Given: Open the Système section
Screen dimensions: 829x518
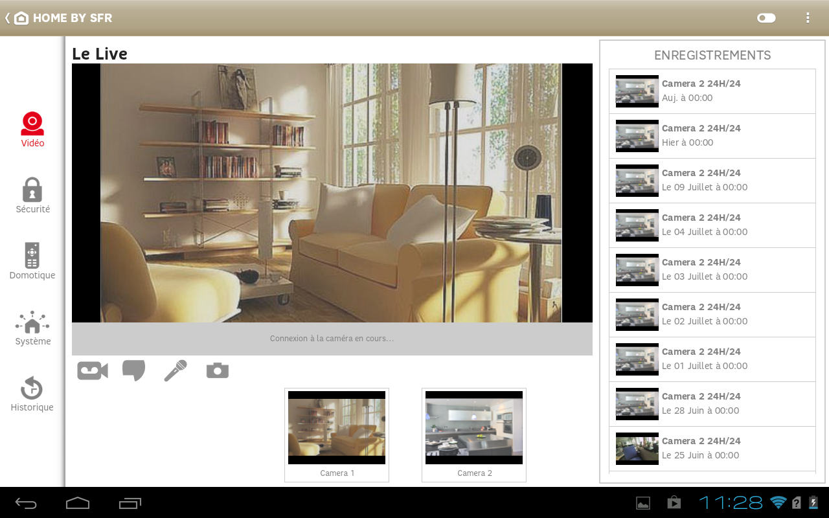Looking at the screenshot, I should point(32,328).
